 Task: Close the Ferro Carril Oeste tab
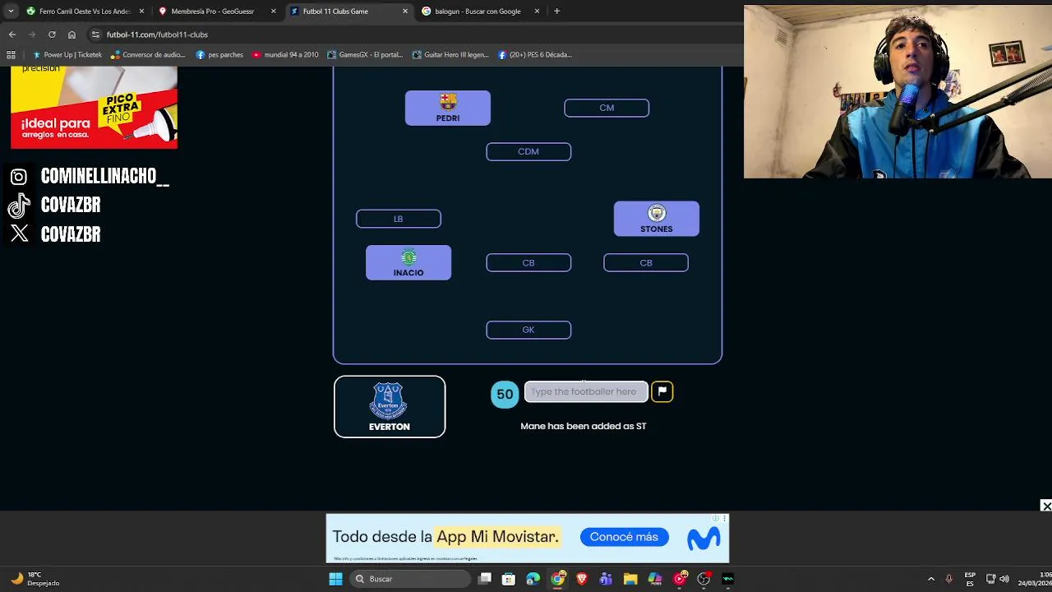tap(141, 12)
